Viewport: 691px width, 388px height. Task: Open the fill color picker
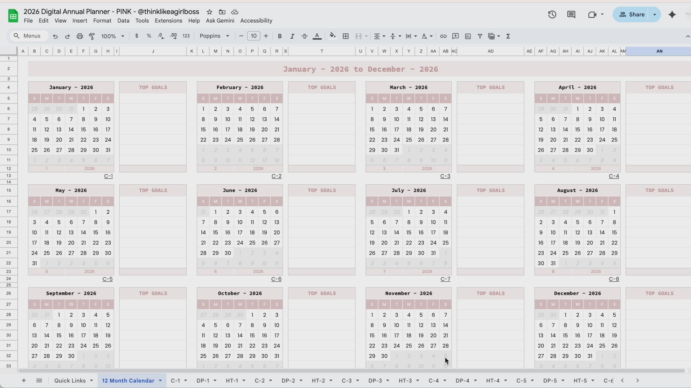click(x=332, y=36)
